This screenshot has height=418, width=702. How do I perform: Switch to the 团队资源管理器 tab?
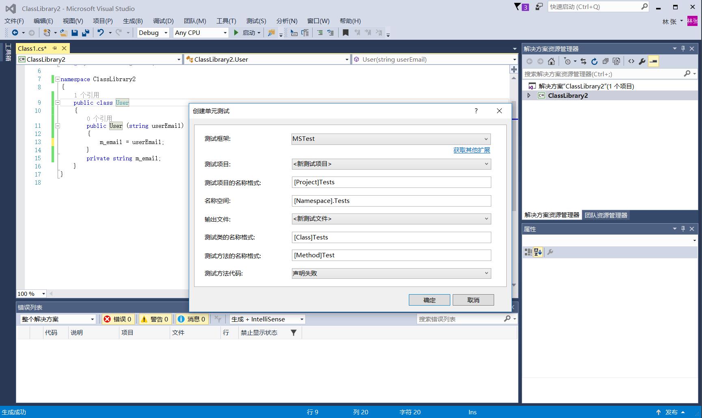(606, 215)
